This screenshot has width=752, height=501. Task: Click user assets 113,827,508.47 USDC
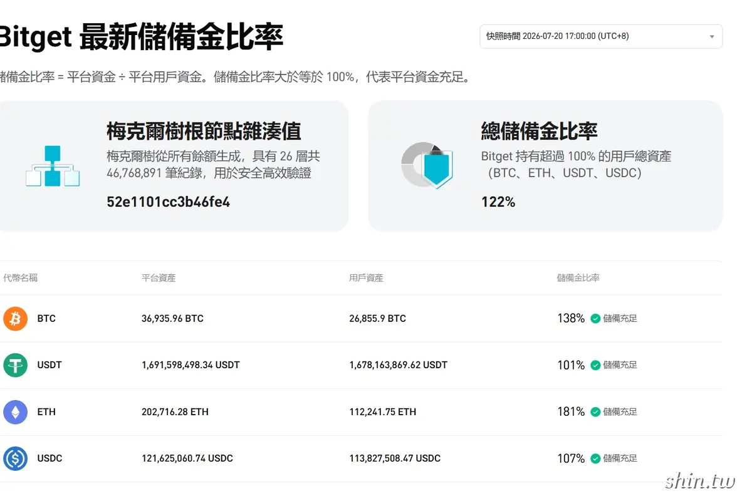(395, 458)
